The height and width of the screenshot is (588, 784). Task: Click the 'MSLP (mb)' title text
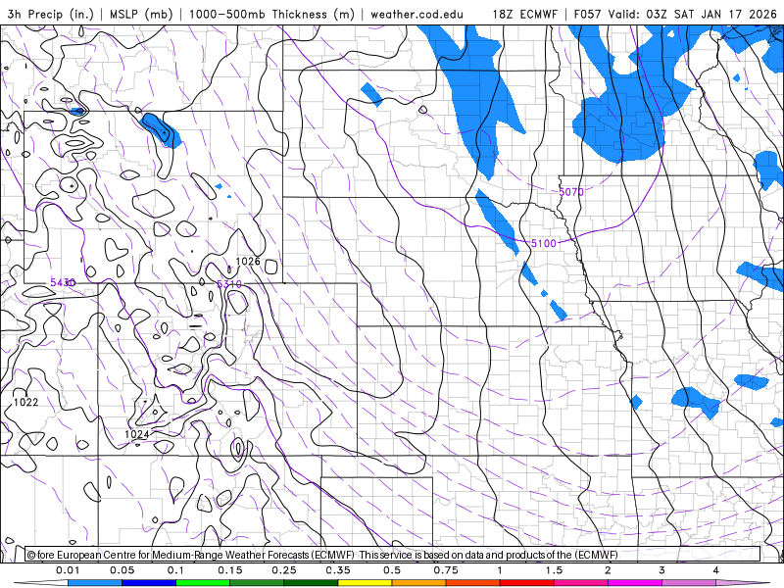[x=141, y=14]
